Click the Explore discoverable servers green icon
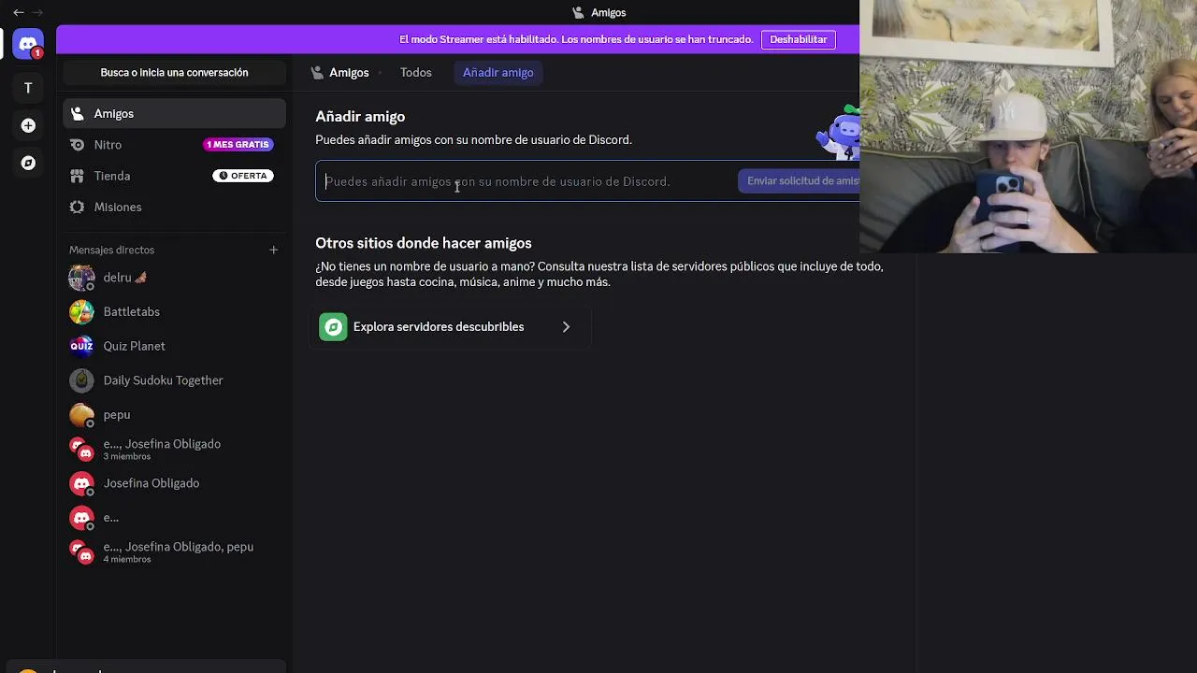The image size is (1197, 673). pos(333,327)
